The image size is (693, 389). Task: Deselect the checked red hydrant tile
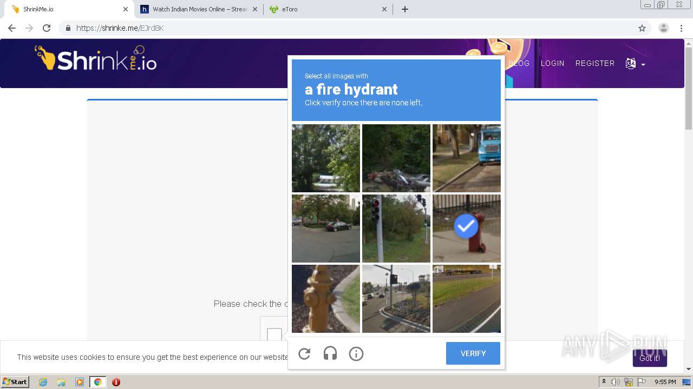(467, 229)
